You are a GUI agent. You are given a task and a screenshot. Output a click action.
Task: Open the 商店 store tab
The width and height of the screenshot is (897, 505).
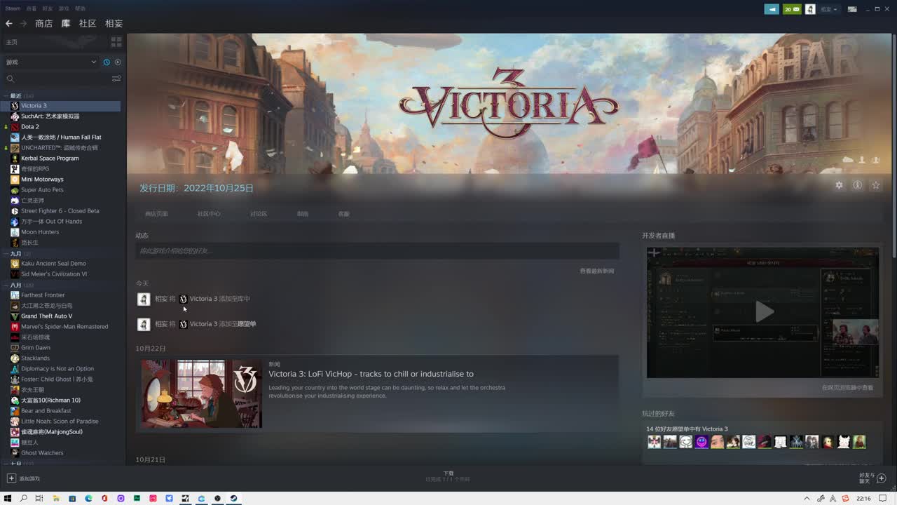(x=44, y=23)
